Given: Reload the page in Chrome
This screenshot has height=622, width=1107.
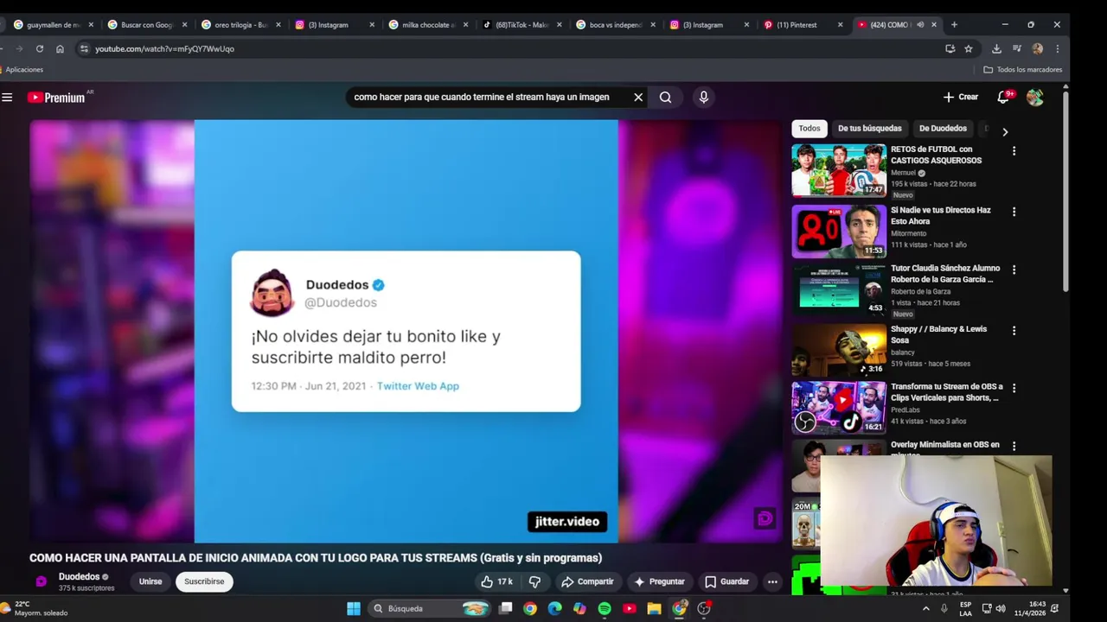Looking at the screenshot, I should [39, 49].
